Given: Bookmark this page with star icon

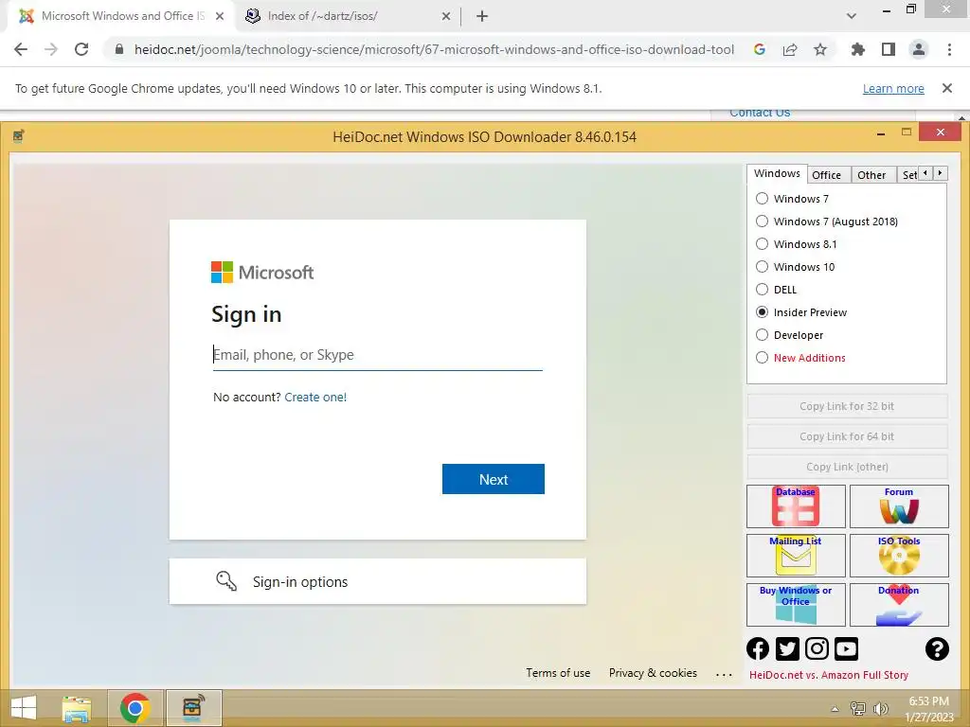Looking at the screenshot, I should [x=820, y=49].
